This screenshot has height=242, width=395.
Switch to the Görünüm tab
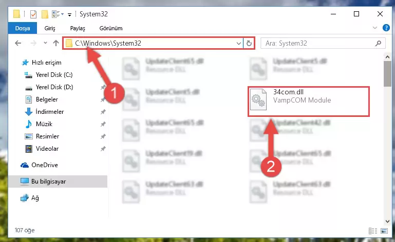[x=111, y=28]
